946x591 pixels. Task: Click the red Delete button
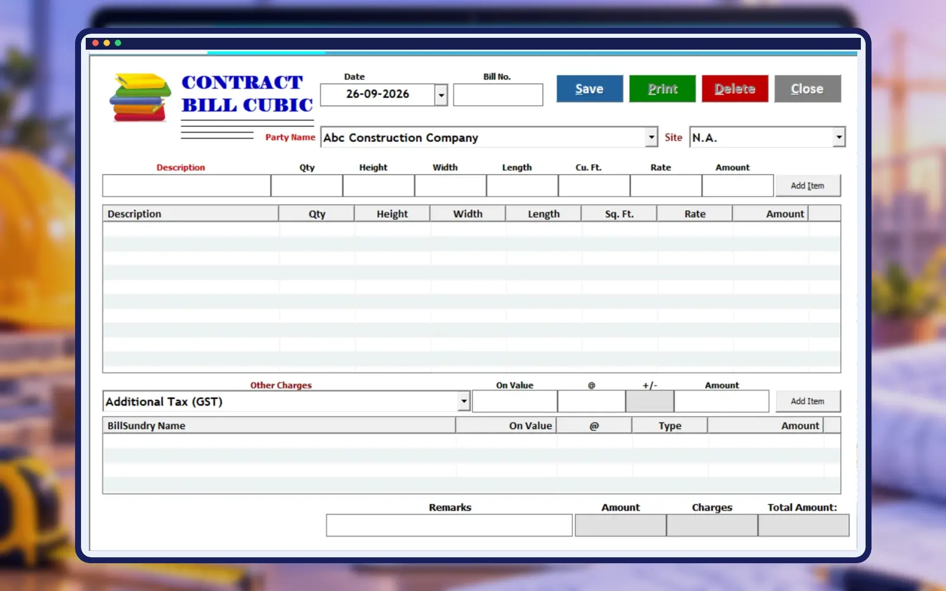pyautogui.click(x=735, y=89)
